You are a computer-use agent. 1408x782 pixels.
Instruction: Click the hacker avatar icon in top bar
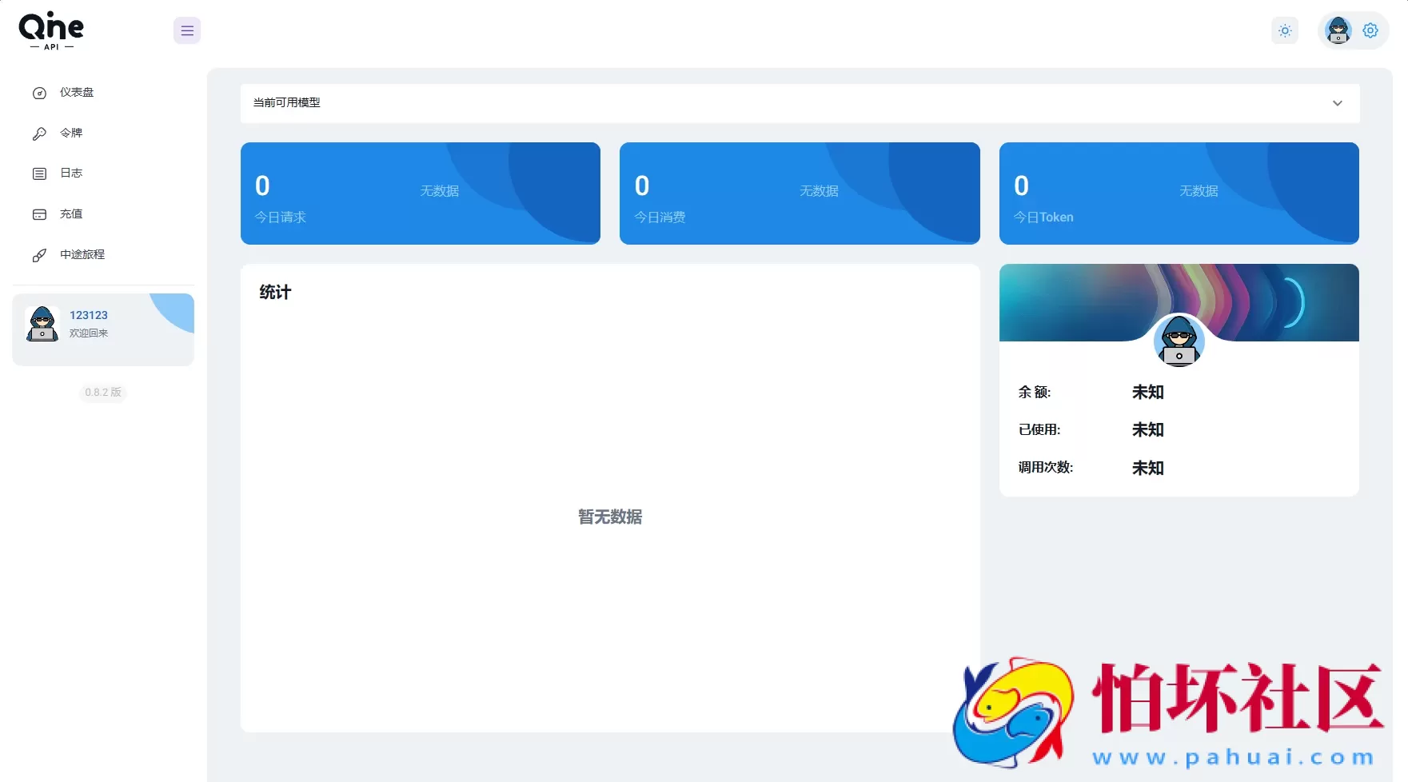1337,30
